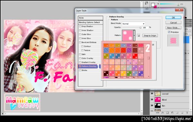193x122 pixels.
Task: Open the fx layer style menu icon
Action: pyautogui.click(x=162, y=113)
